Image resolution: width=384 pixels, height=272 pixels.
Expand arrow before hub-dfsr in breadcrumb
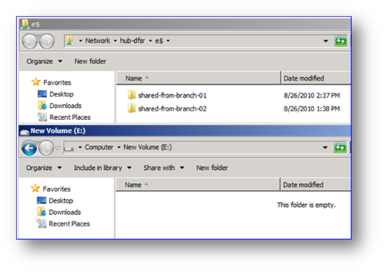point(115,41)
